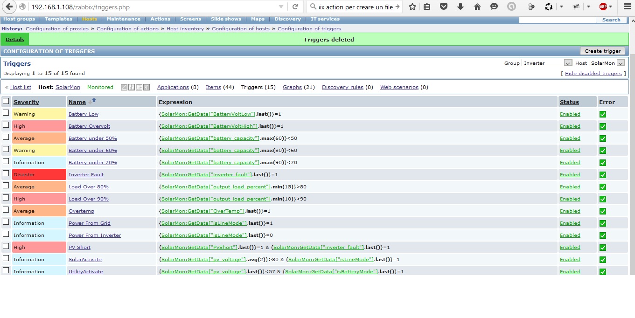Go to the browser home icon
The width and height of the screenshot is (635, 318).
tap(477, 7)
